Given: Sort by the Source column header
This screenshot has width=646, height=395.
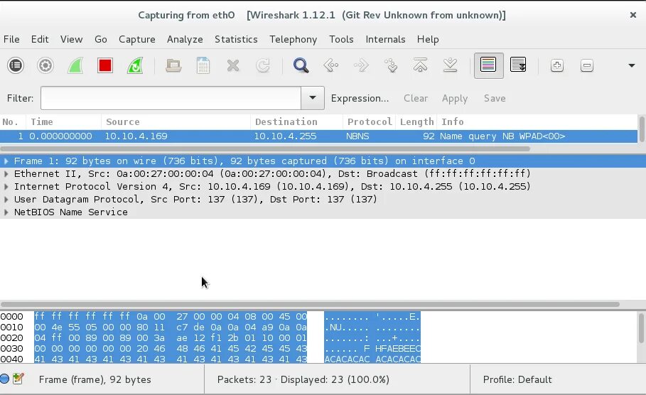Looking at the screenshot, I should tap(176, 122).
